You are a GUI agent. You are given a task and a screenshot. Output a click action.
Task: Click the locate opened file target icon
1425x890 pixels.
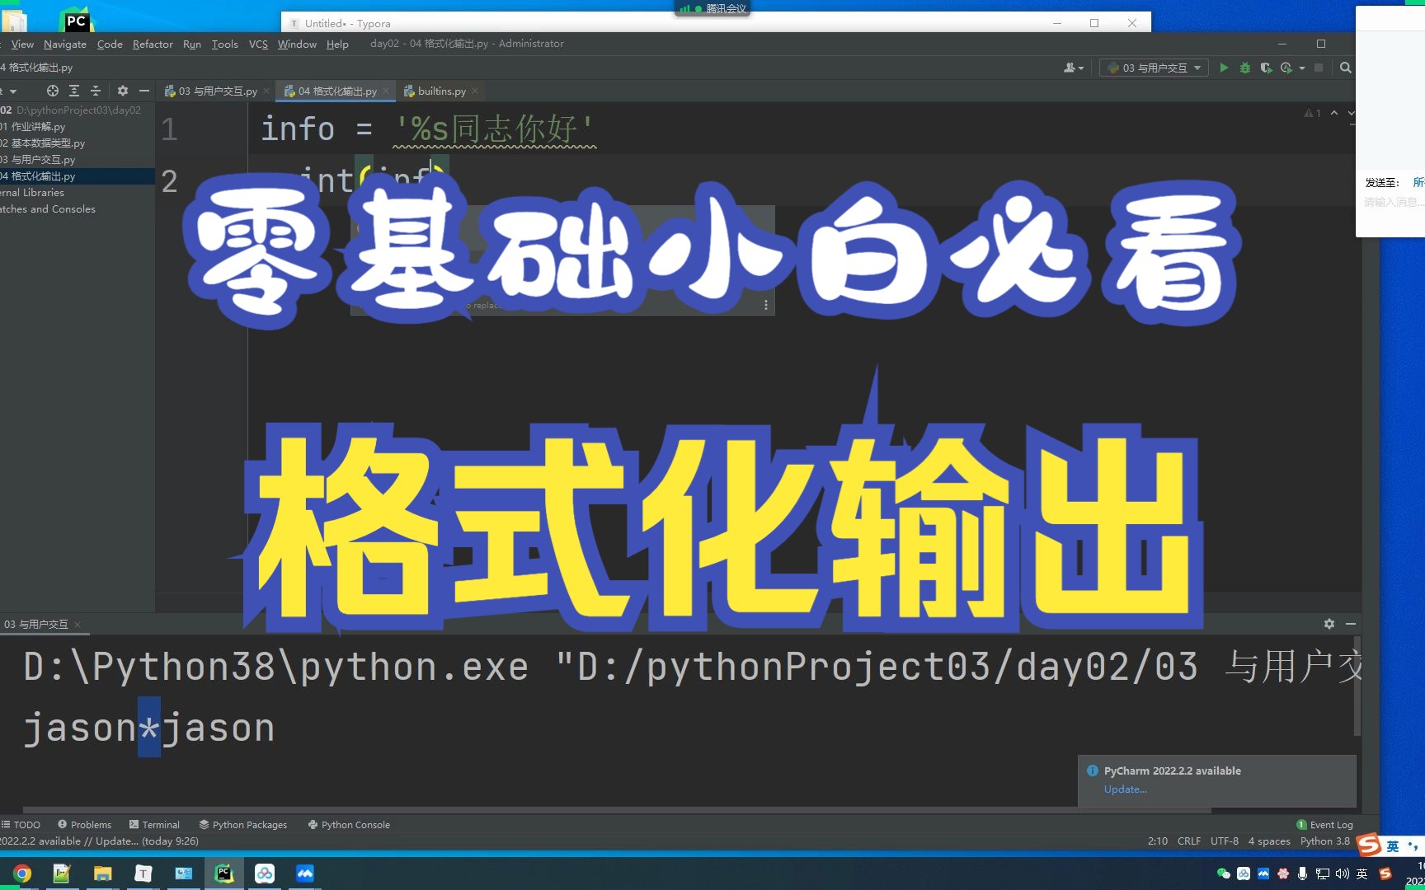coord(53,91)
